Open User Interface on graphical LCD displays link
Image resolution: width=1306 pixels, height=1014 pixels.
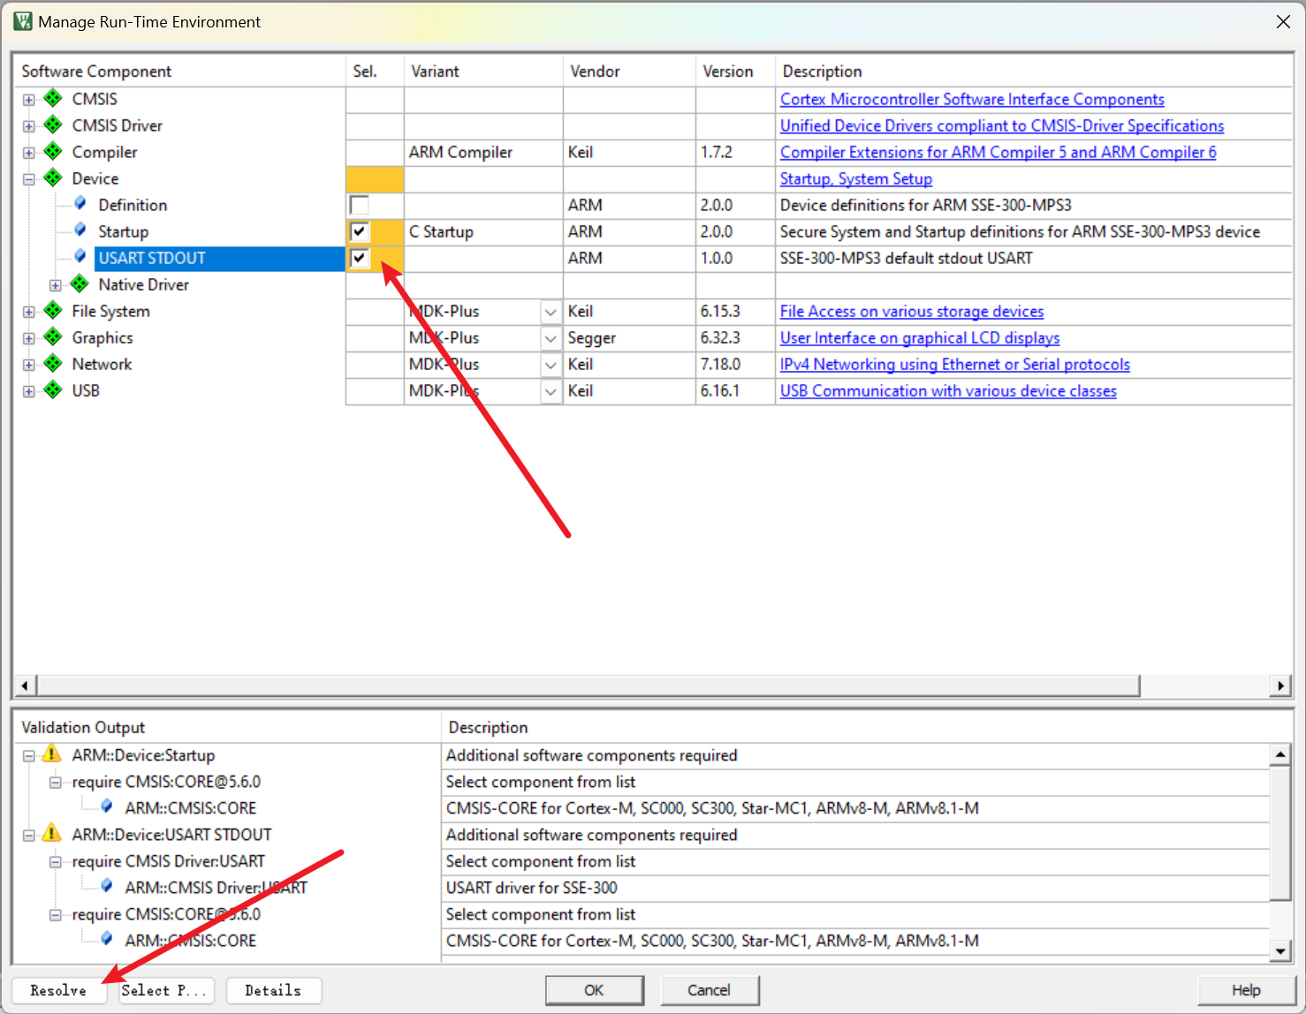(x=920, y=337)
